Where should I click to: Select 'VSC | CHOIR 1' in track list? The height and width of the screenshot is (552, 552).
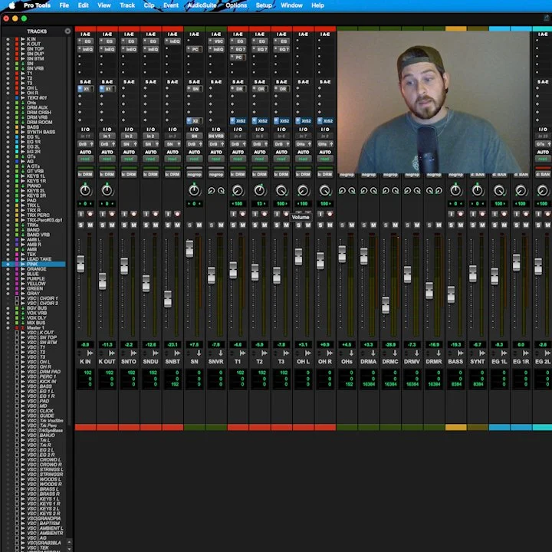click(x=43, y=298)
